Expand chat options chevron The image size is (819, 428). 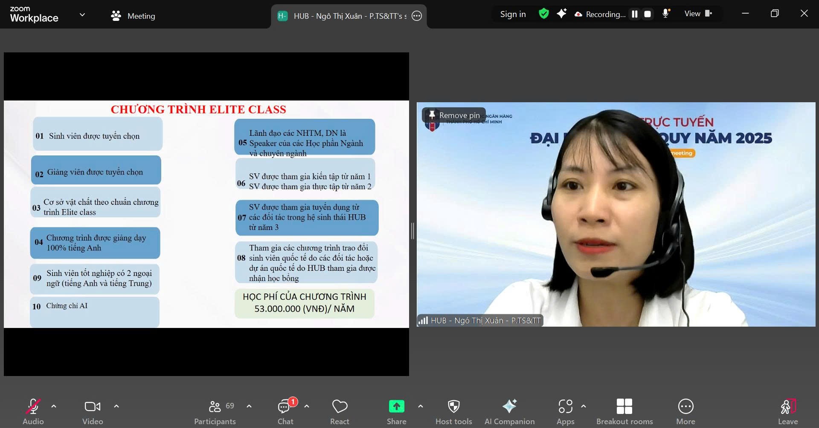tap(307, 406)
